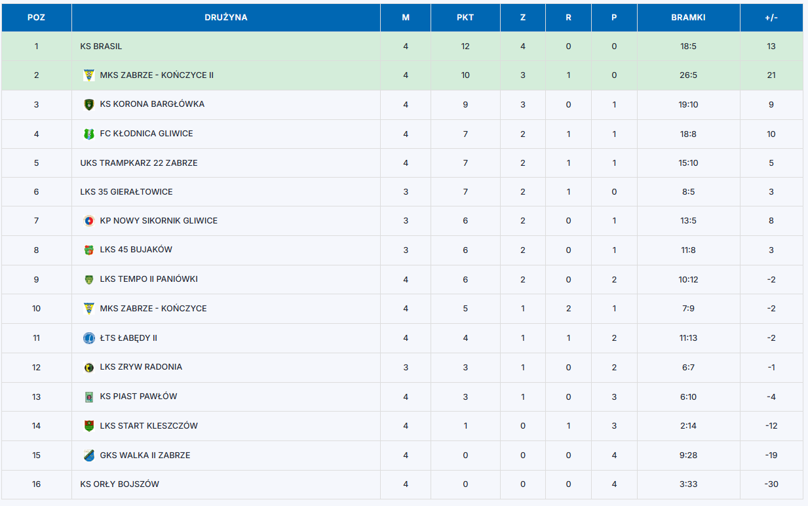Click the ŁTS Łabędy II blue logo
808x506 pixels.
pyautogui.click(x=88, y=338)
